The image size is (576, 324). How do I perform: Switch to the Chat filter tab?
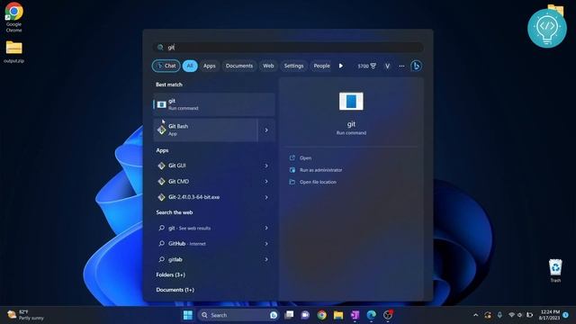(166, 66)
